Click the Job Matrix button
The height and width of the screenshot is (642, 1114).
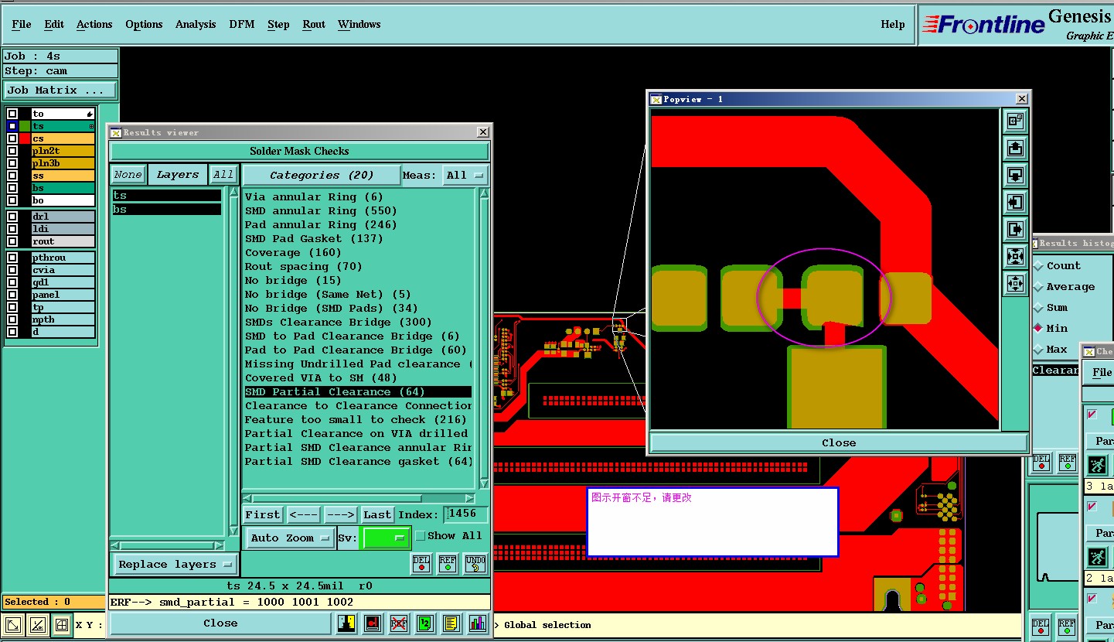tap(60, 90)
